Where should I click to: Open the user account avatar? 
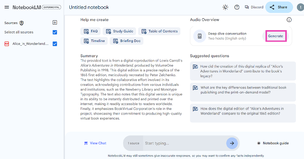coord(300,7)
